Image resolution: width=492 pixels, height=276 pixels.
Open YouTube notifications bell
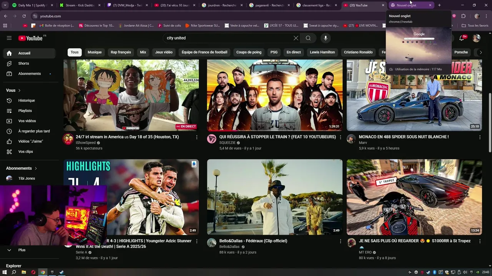[x=462, y=38]
